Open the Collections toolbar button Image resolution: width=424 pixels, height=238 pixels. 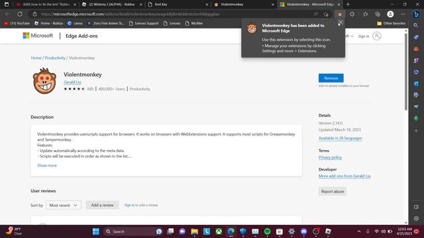click(x=378, y=14)
